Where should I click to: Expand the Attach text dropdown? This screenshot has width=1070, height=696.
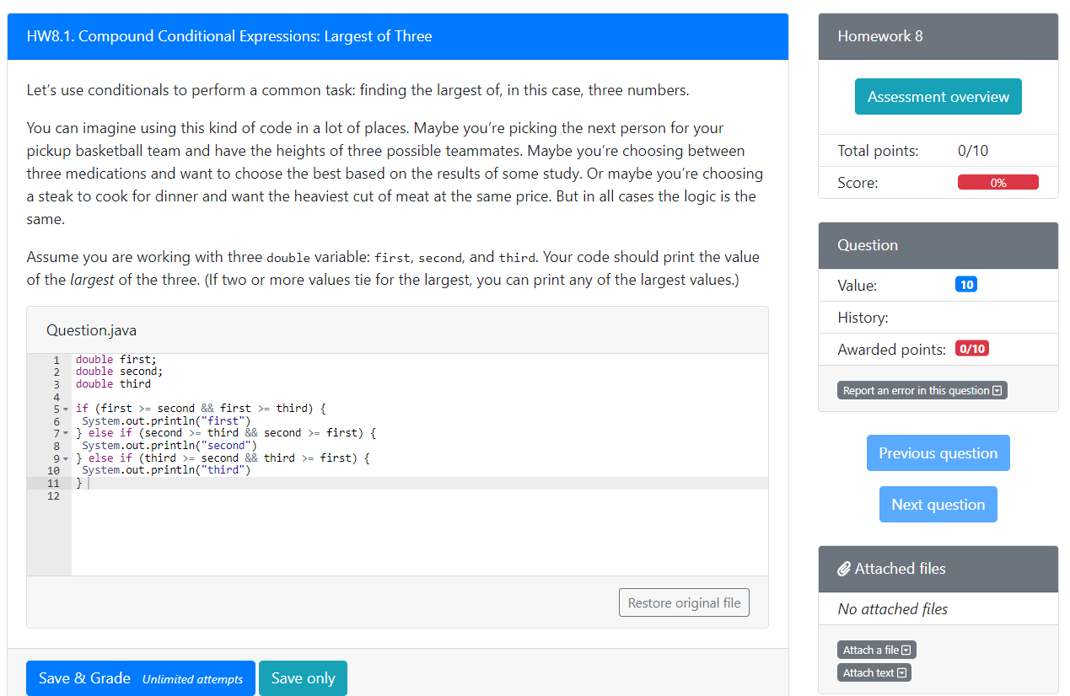[874, 672]
